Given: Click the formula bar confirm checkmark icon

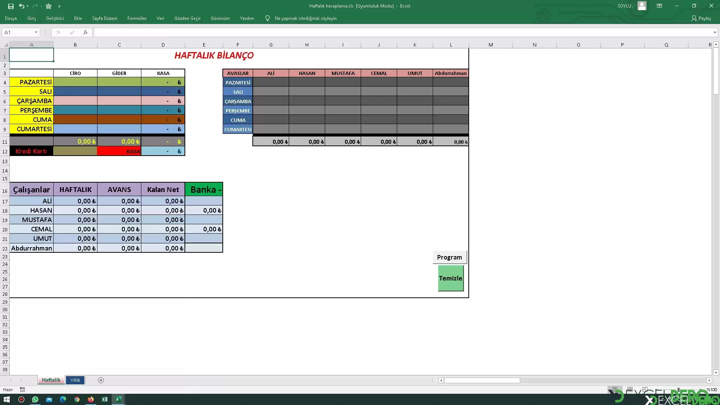Looking at the screenshot, I should click(x=72, y=33).
